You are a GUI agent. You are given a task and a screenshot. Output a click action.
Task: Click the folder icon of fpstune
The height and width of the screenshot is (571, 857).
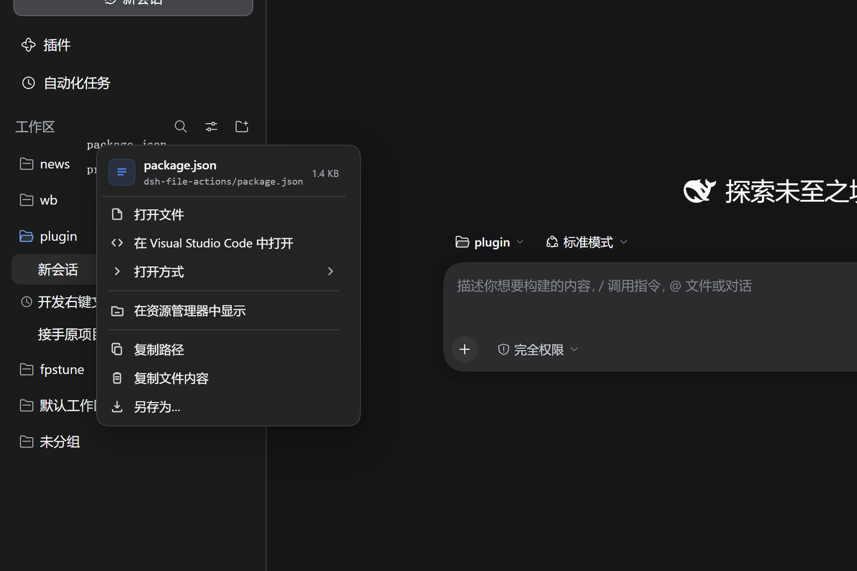[27, 369]
